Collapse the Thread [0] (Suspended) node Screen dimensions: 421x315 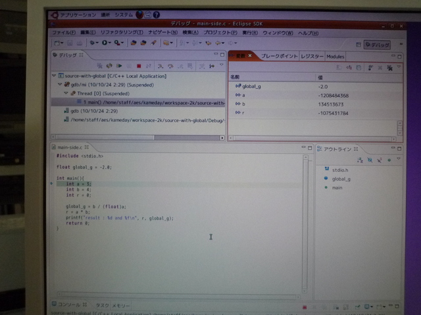(66, 93)
